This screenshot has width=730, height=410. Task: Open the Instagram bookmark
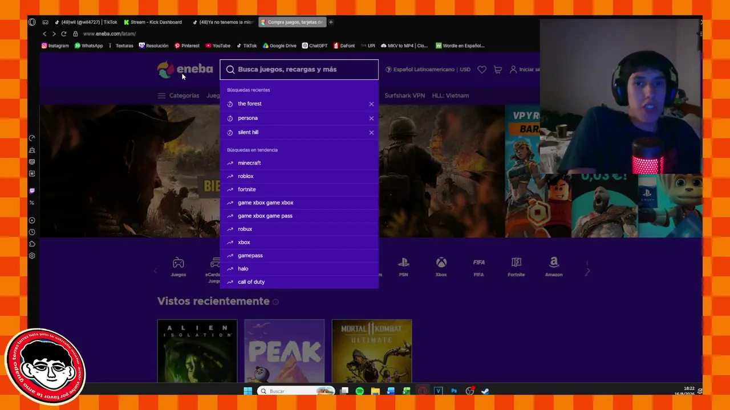(x=55, y=46)
